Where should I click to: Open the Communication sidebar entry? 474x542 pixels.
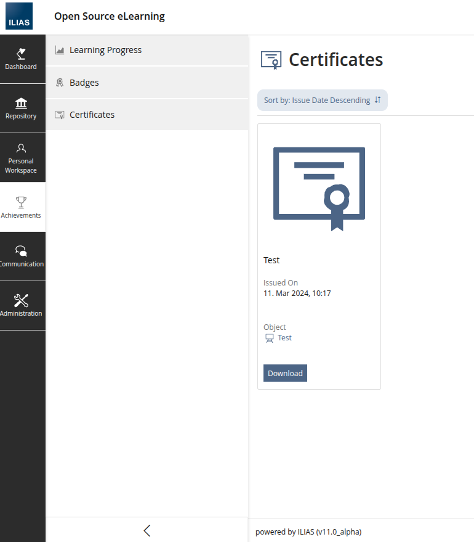22,257
